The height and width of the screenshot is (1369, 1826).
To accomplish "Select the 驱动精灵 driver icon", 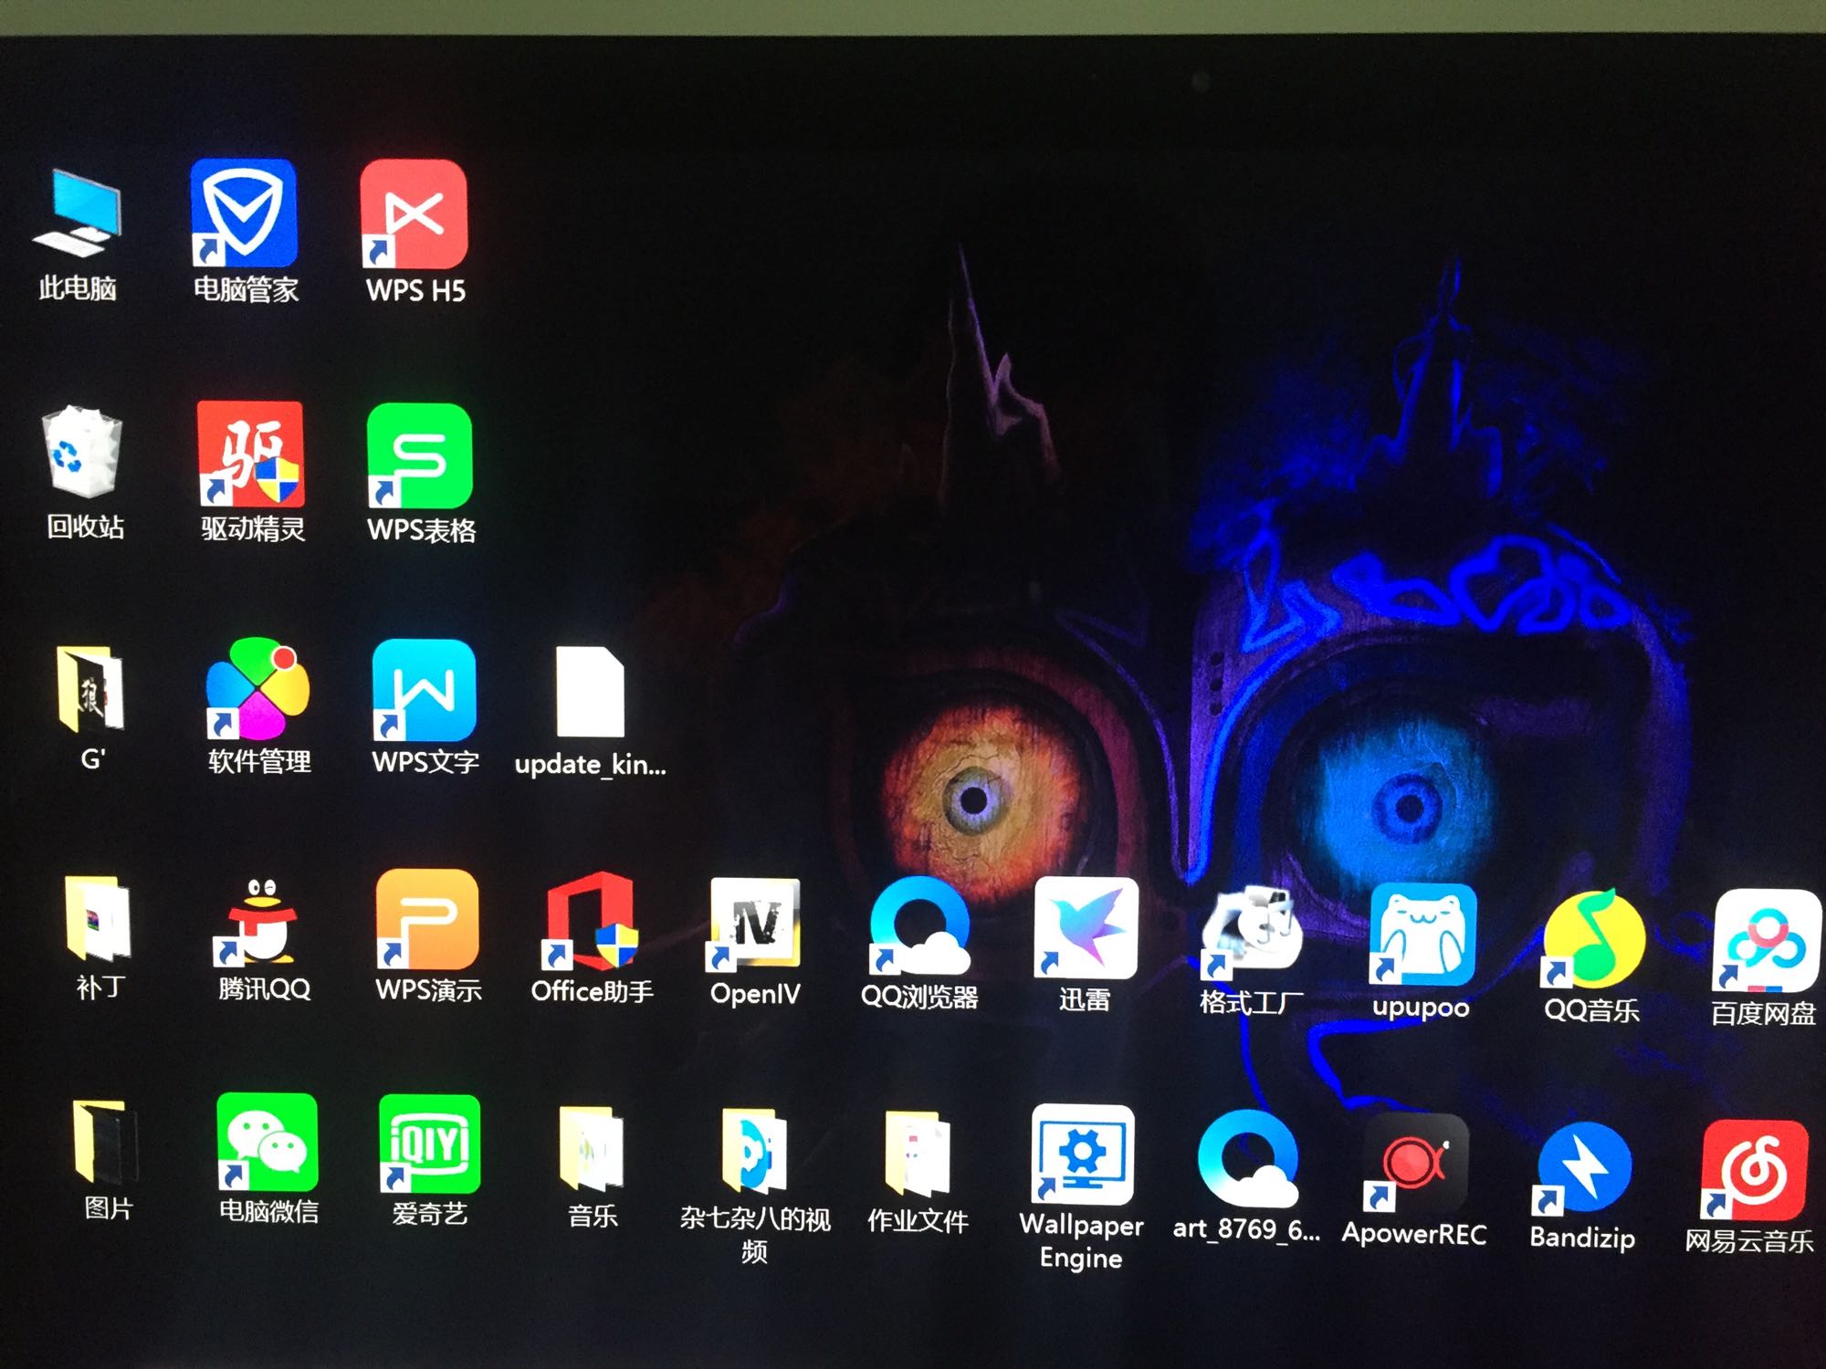I will (x=251, y=454).
